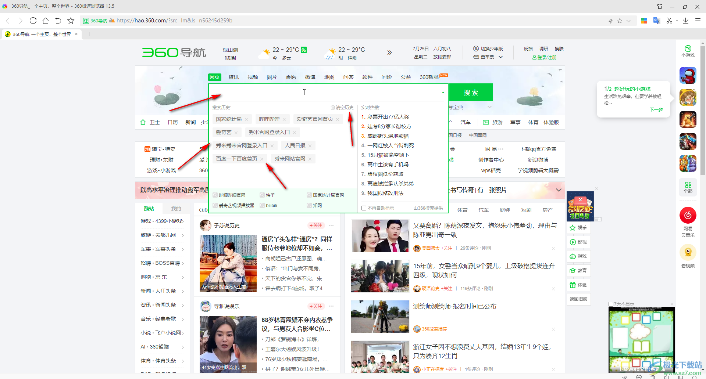The width and height of the screenshot is (706, 379).
Task: Expand the 考宝典 chevron
Action: click(489, 107)
